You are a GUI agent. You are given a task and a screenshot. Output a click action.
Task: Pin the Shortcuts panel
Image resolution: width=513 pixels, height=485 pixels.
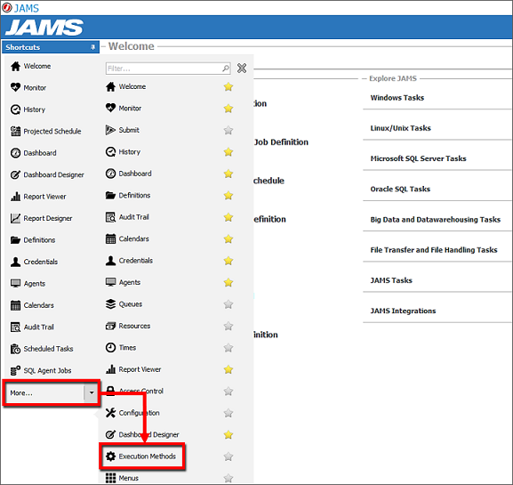92,47
